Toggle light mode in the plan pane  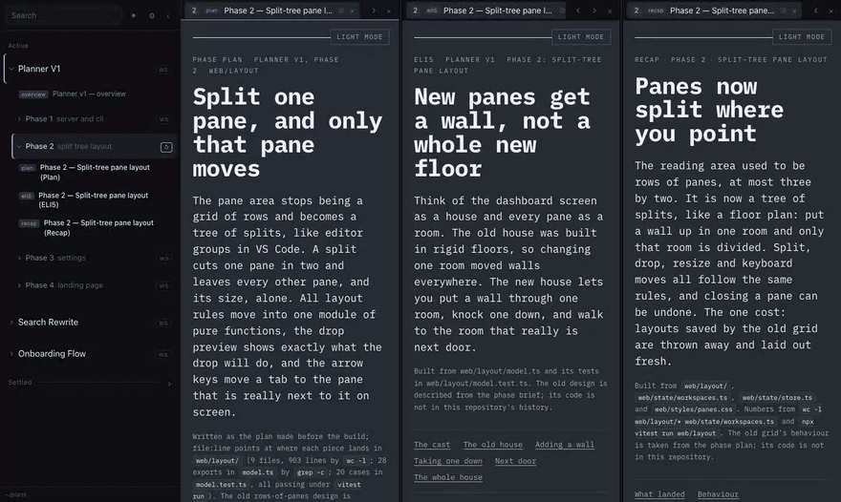(x=360, y=37)
